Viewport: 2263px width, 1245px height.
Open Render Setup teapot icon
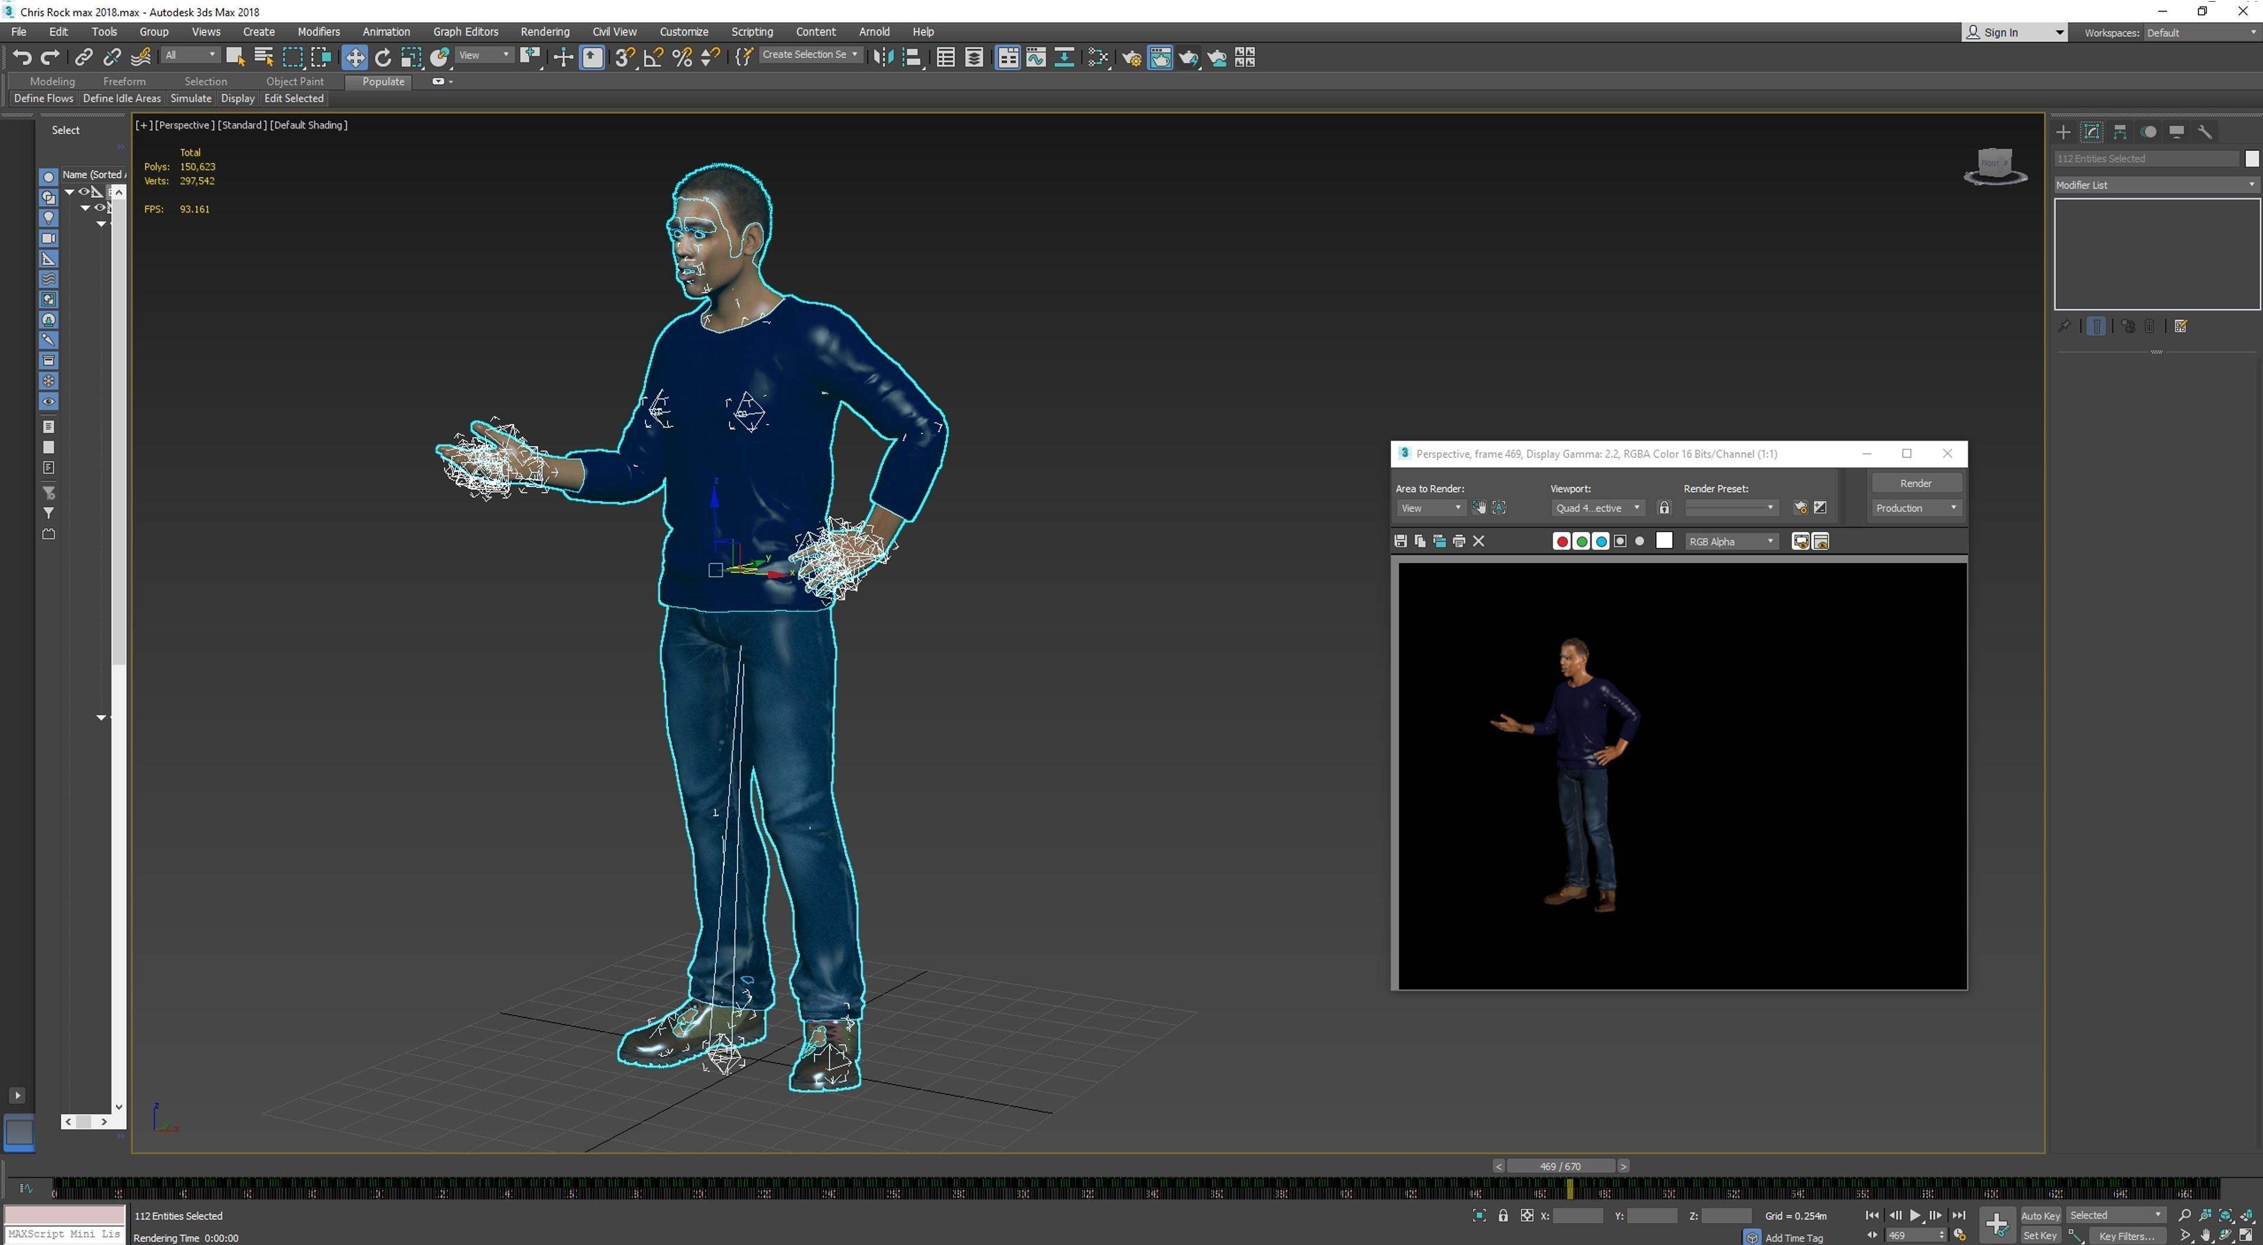(x=1132, y=57)
